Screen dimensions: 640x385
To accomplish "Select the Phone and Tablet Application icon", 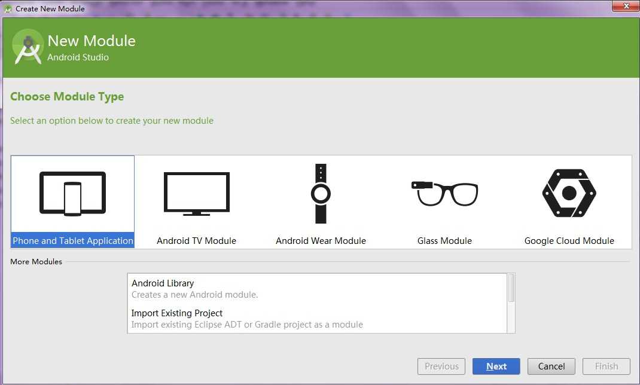I will point(72,194).
